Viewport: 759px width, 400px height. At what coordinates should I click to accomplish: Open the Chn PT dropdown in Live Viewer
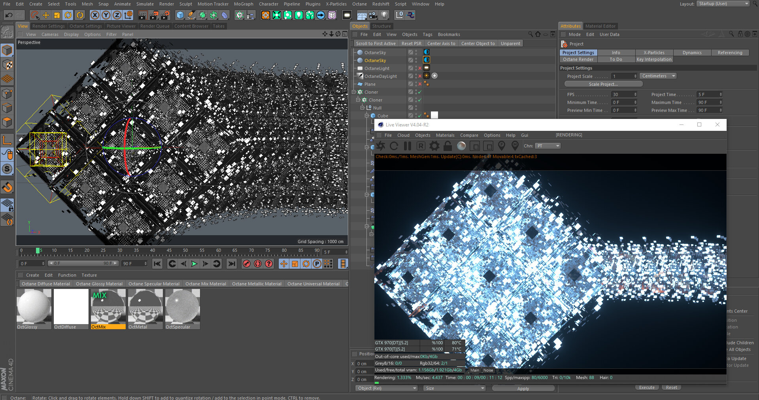pos(548,146)
